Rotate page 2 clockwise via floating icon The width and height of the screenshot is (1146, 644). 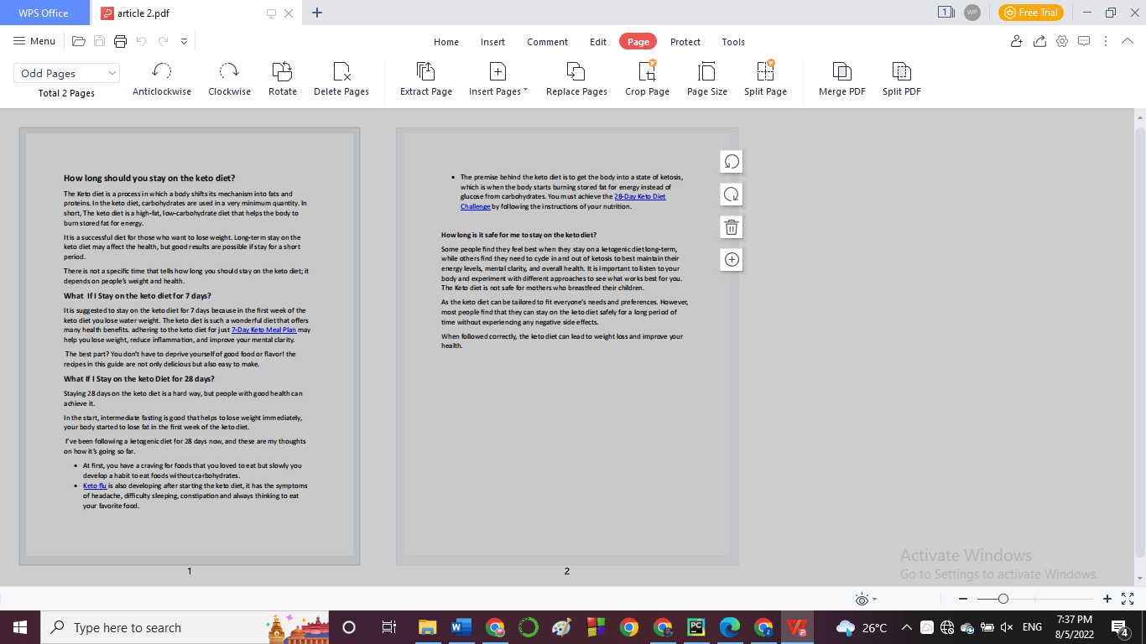[731, 194]
